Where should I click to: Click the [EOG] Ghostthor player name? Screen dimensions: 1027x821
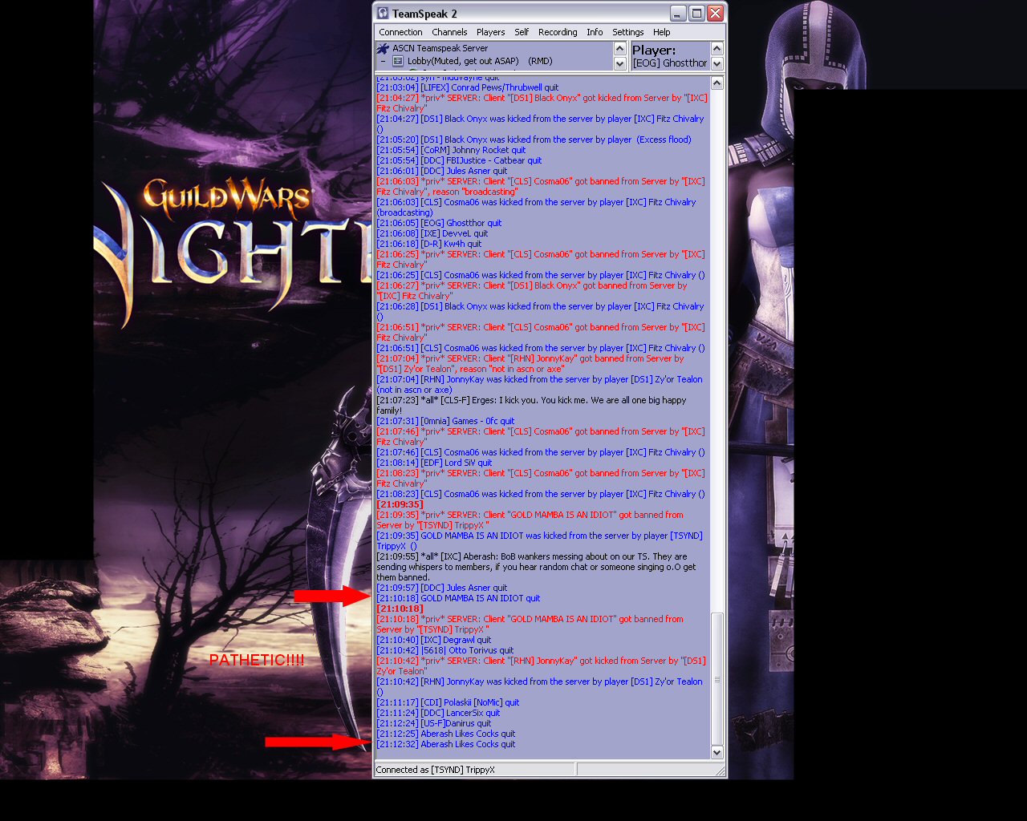point(670,63)
